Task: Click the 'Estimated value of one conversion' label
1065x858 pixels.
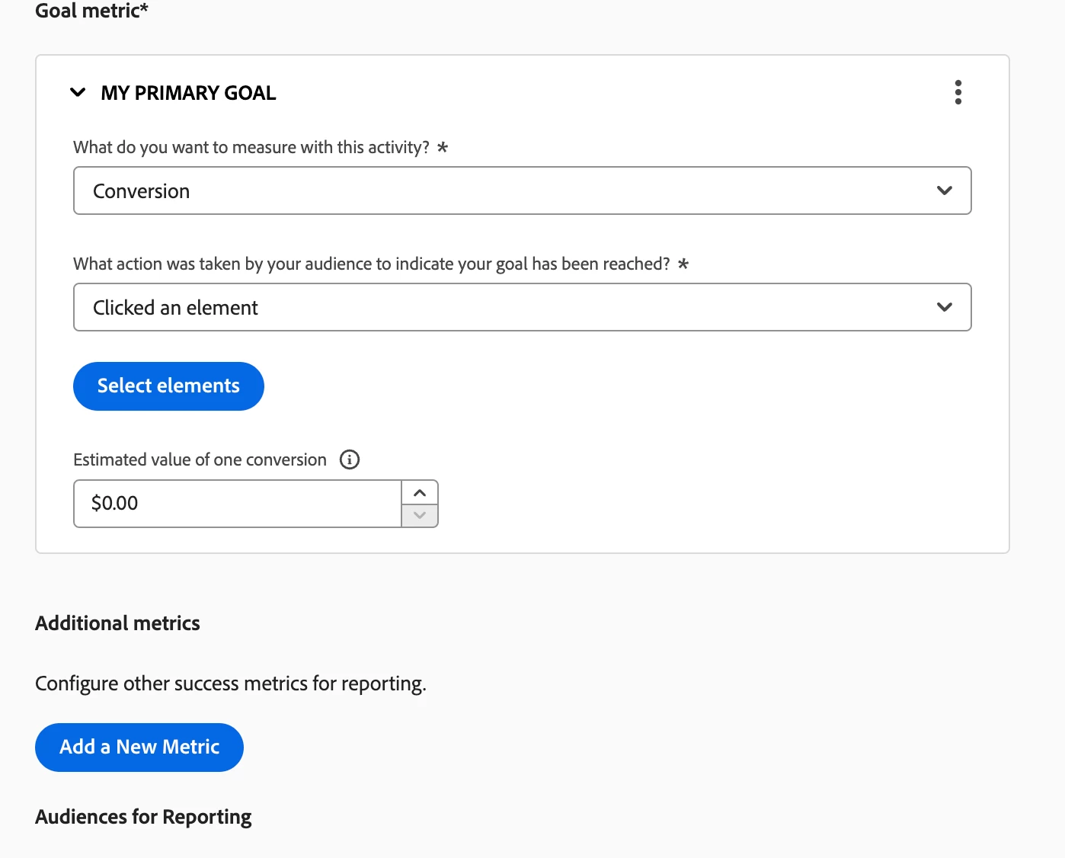Action: coord(200,459)
